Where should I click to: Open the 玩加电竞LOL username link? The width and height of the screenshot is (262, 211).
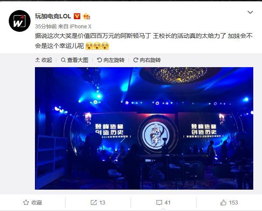(x=53, y=16)
